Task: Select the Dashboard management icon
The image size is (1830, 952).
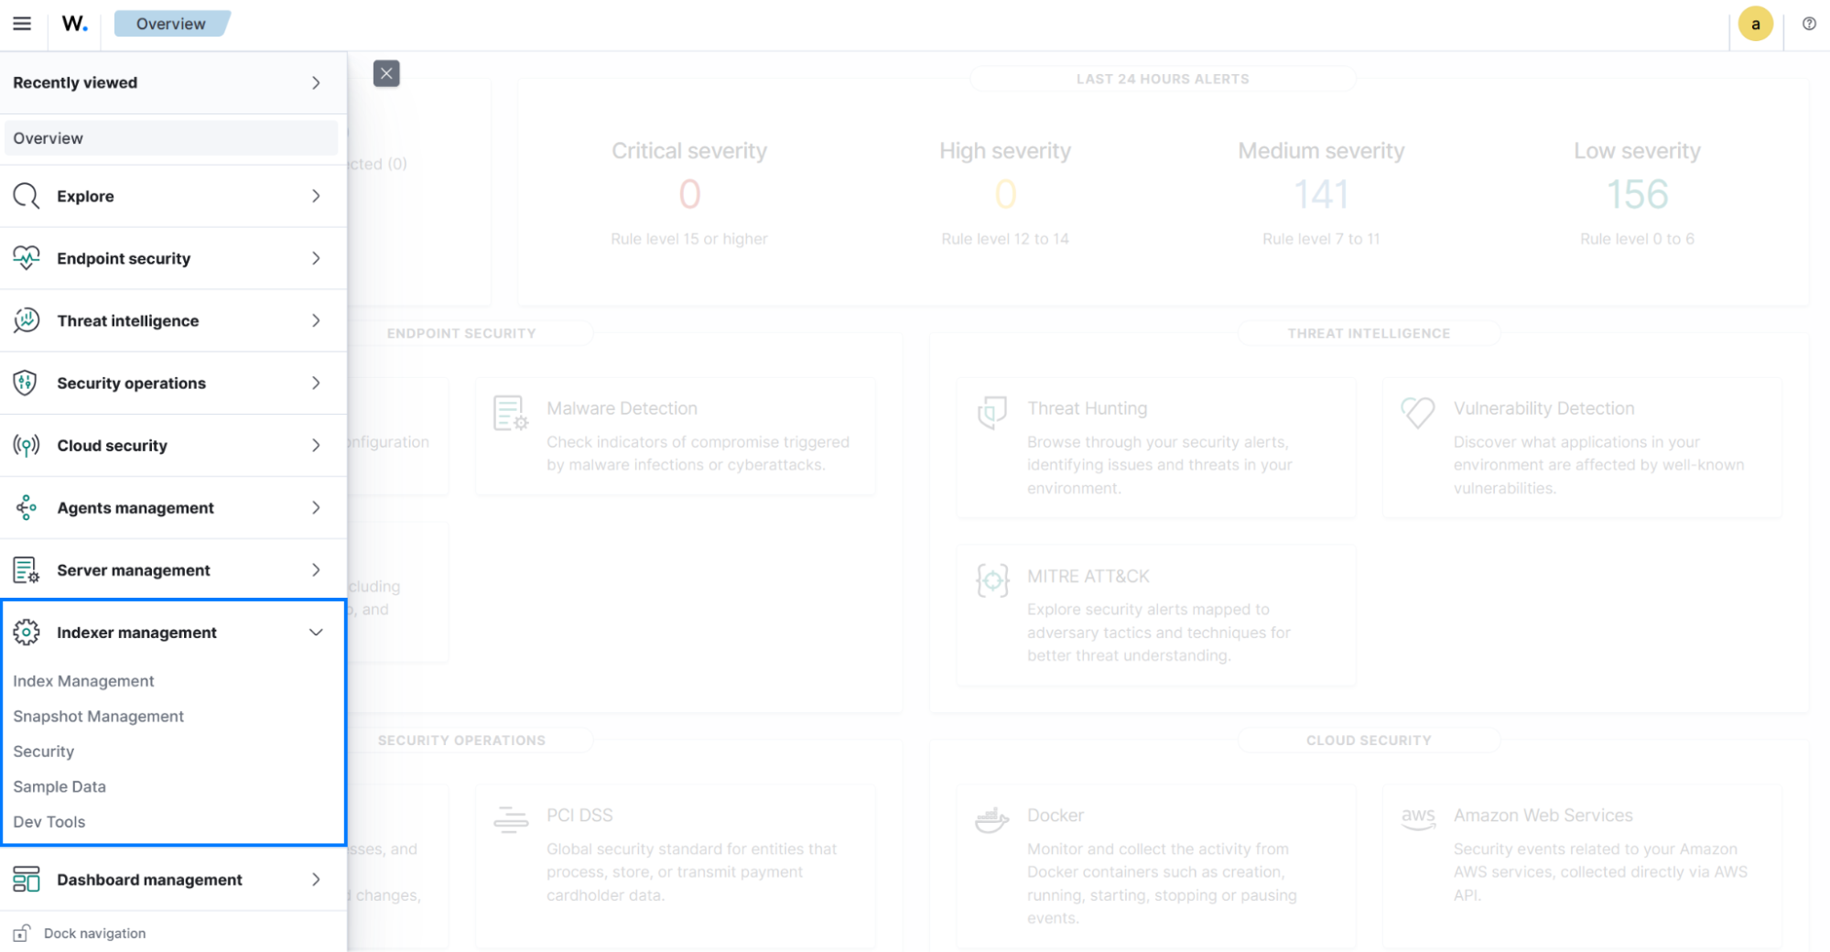Action: pyautogui.click(x=27, y=879)
